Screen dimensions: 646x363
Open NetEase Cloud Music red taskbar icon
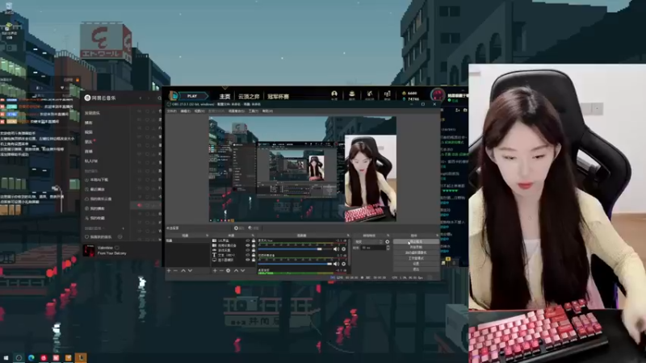coord(44,357)
